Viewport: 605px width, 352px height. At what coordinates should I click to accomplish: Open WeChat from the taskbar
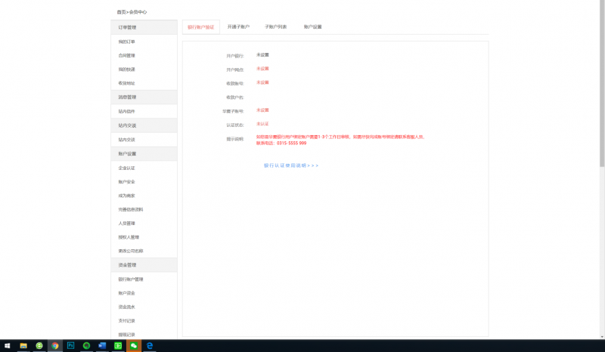click(134, 346)
